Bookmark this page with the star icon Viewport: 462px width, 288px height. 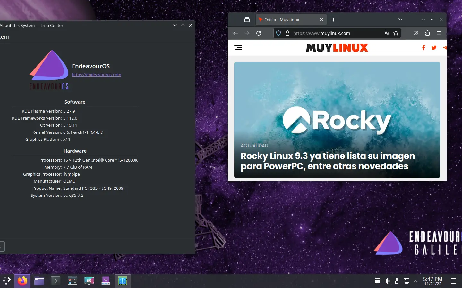[x=396, y=33]
